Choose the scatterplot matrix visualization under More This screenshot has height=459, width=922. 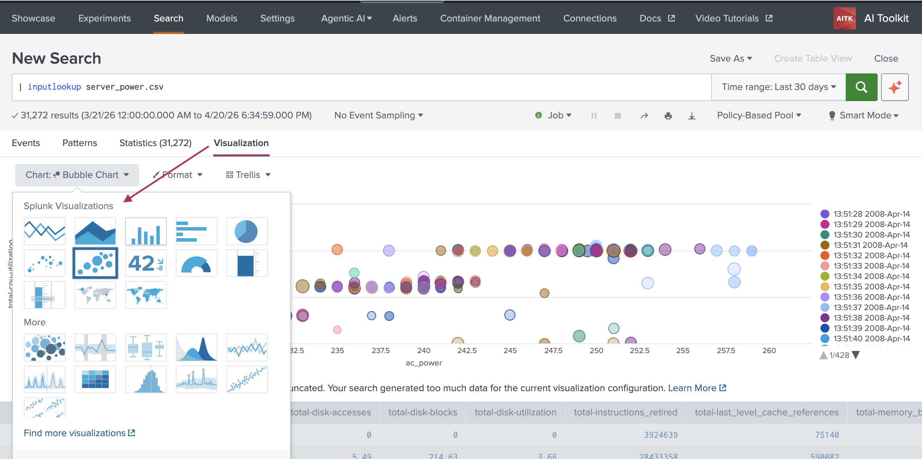coord(45,407)
